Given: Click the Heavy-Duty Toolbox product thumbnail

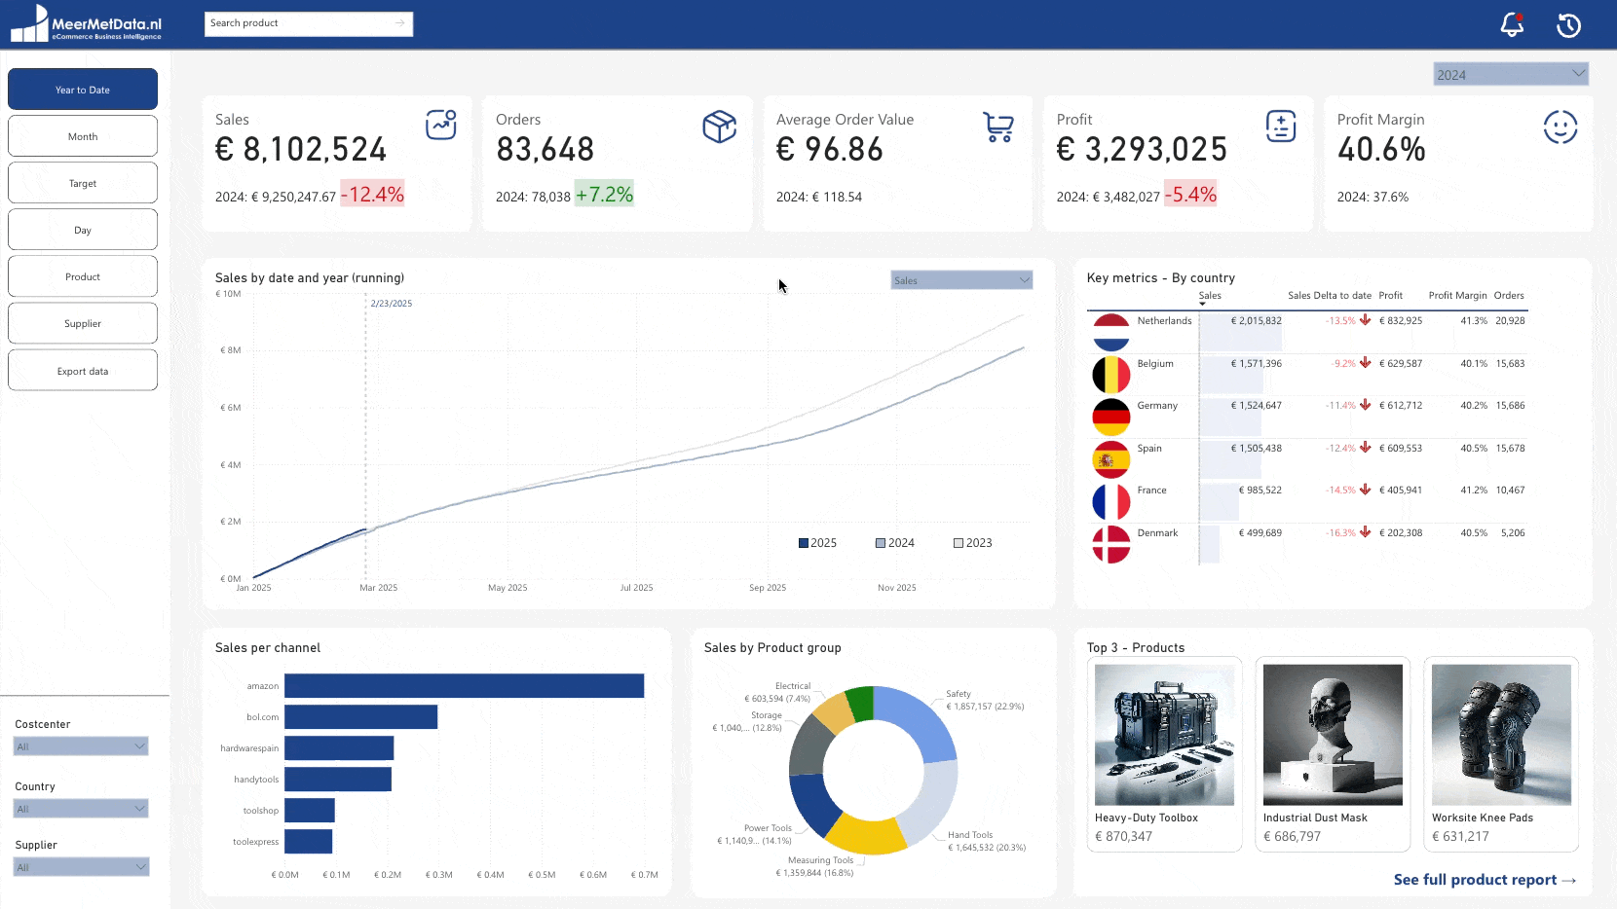Looking at the screenshot, I should 1164,734.
